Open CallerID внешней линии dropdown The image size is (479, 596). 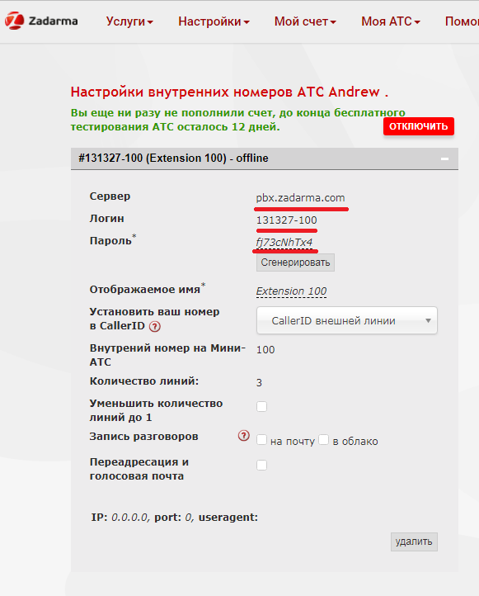[346, 320]
